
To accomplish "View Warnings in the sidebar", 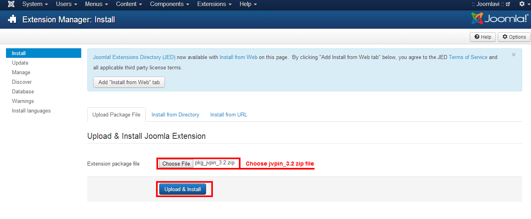I will coord(23,101).
